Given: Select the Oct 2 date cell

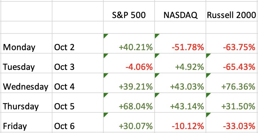Looking at the screenshot, I should click(x=78, y=43).
